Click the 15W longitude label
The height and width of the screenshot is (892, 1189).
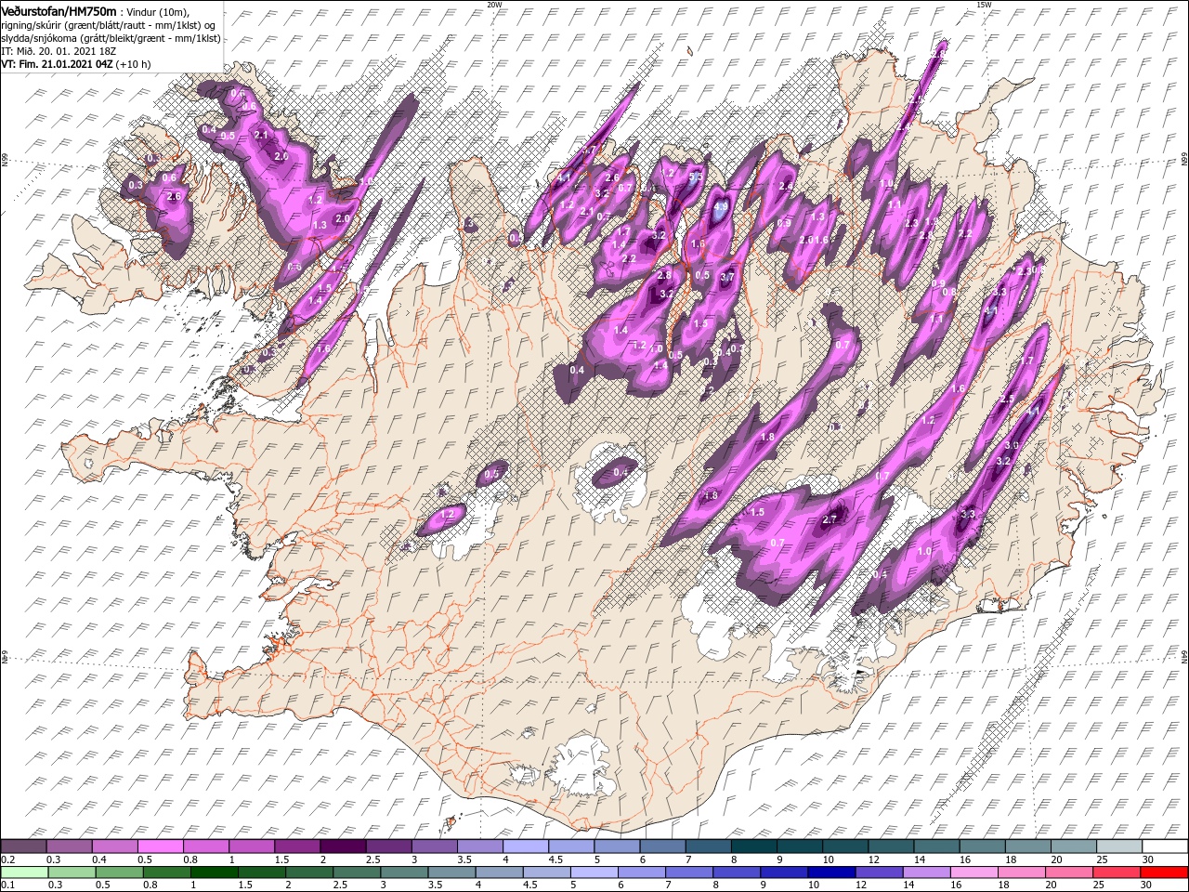pos(984,5)
